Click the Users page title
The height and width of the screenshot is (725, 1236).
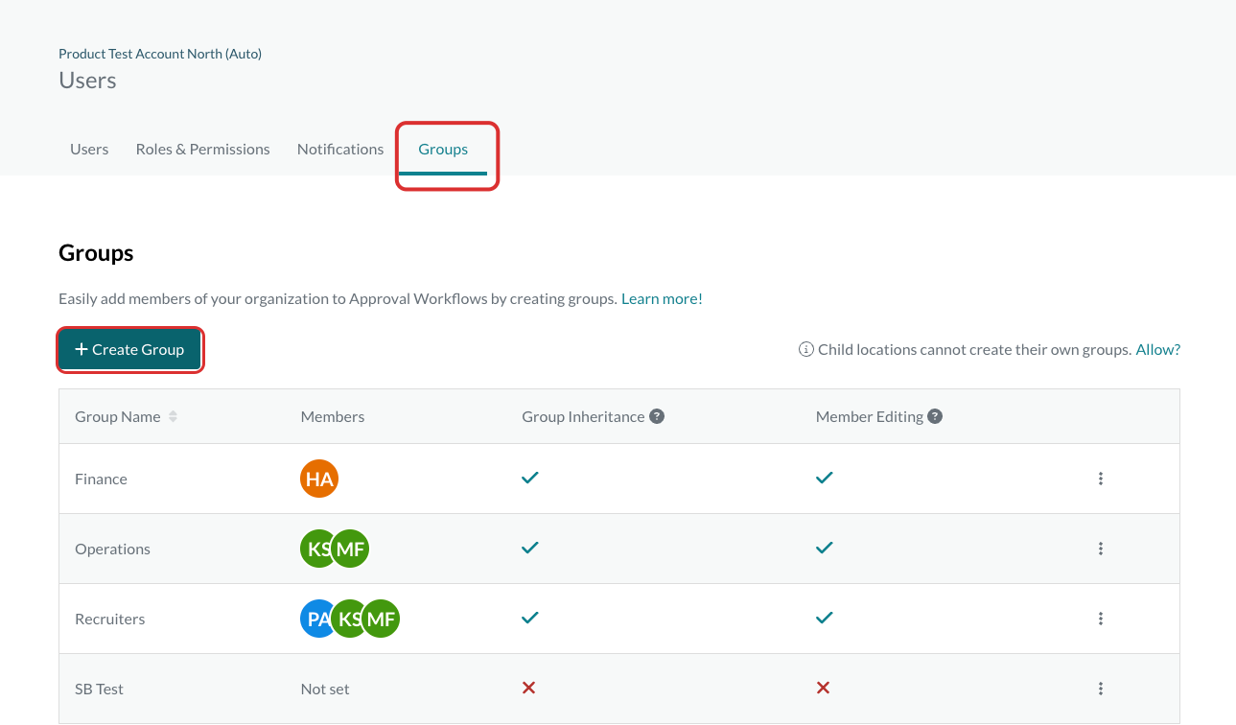[87, 81]
